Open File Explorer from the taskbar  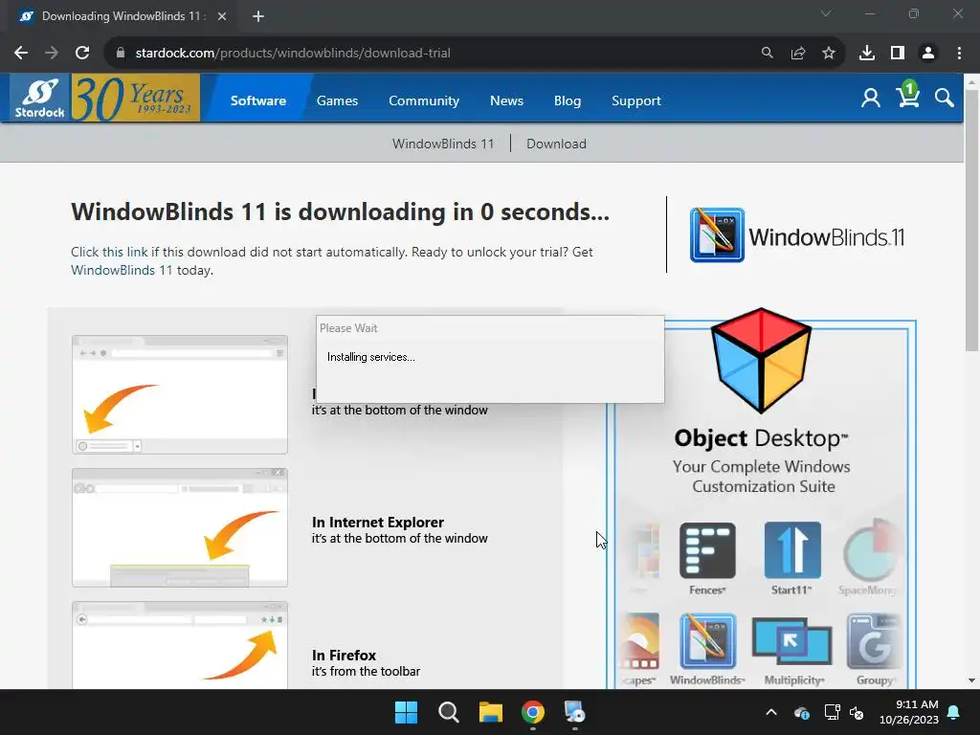point(491,712)
